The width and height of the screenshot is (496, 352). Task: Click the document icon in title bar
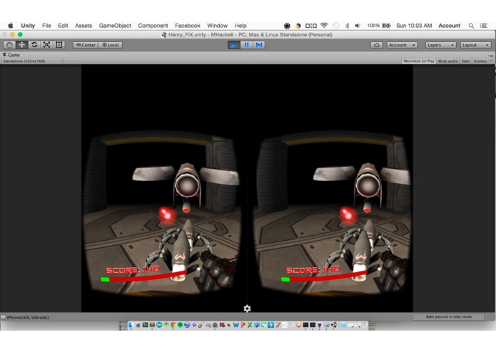(164, 35)
